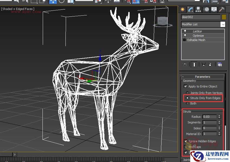The width and height of the screenshot is (230, 162).
Task: Click the deer002 object color swatch
Action: 224,17
